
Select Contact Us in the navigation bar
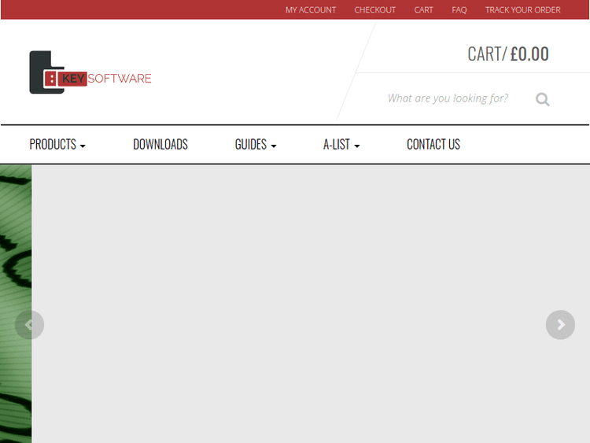433,145
